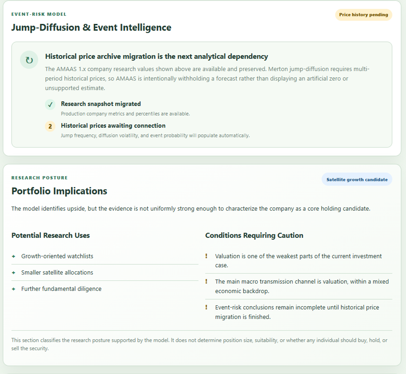406x374 pixels.
Task: Click the Valuation is one of the weakest parts text
Action: 298,260
